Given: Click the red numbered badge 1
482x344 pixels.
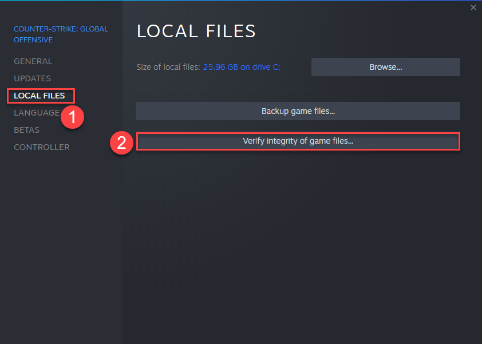Looking at the screenshot, I should tap(73, 117).
